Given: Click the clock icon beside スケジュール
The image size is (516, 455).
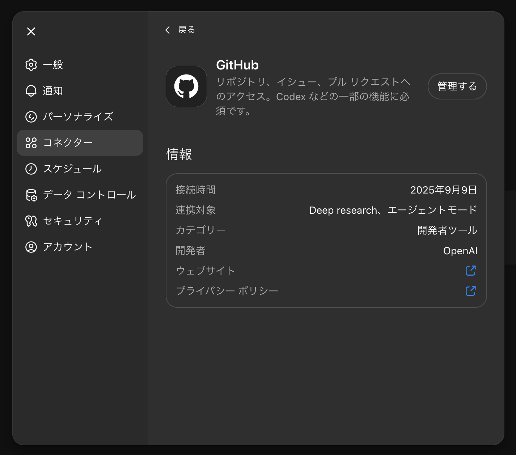Looking at the screenshot, I should click(31, 169).
